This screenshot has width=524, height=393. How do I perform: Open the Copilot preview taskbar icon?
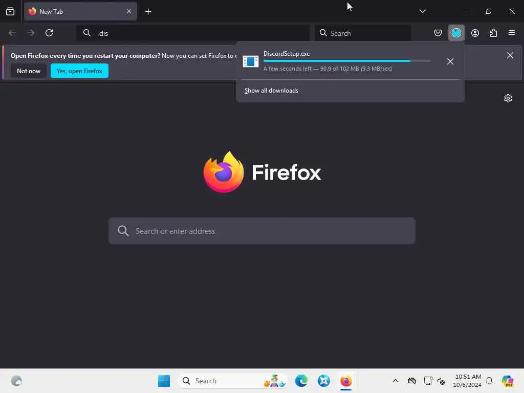pos(508,381)
